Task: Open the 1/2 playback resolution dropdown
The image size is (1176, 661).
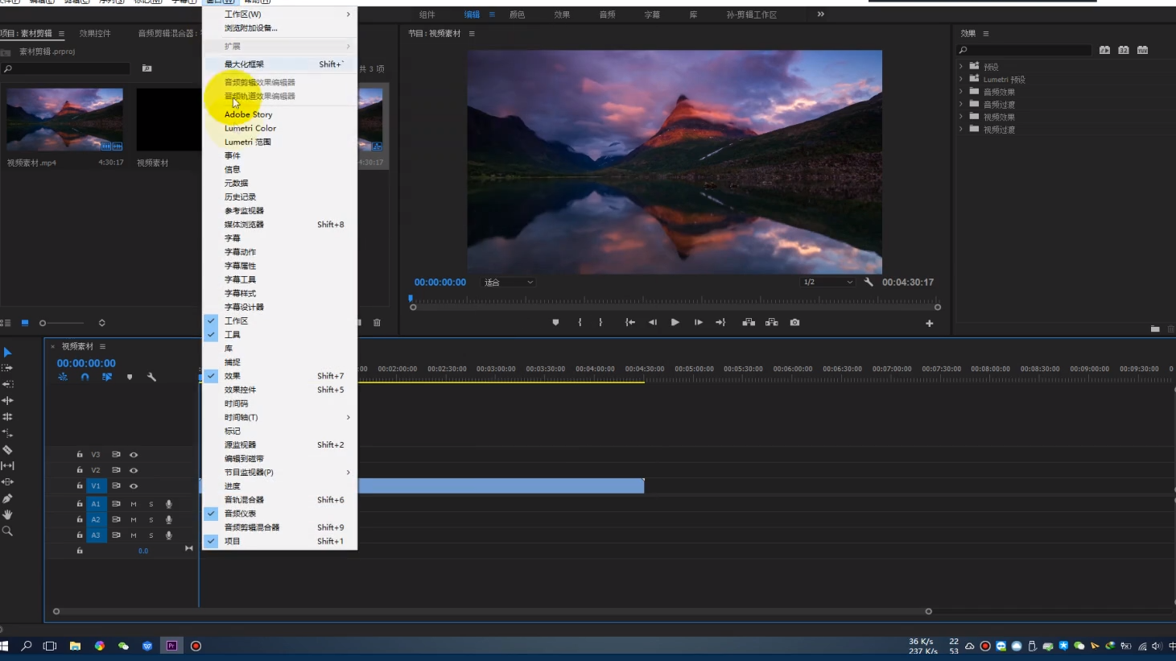Action: point(827,283)
